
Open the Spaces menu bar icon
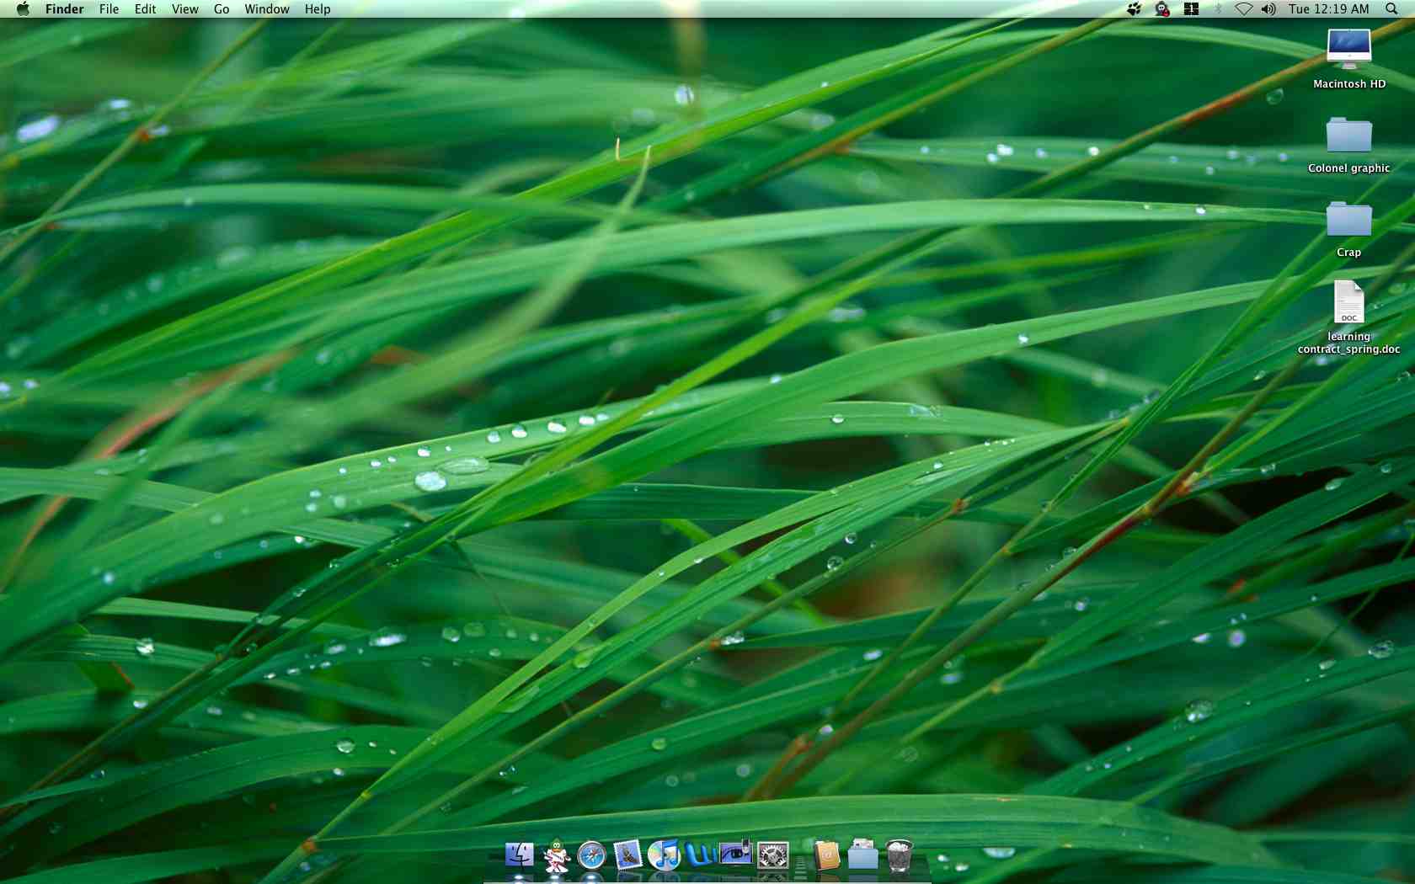[1191, 9]
